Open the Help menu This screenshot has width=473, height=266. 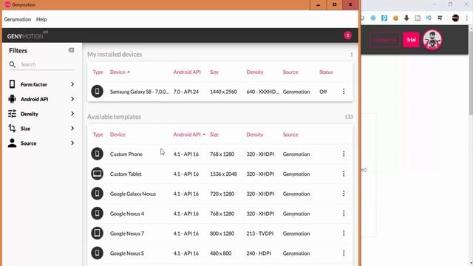[x=41, y=19]
